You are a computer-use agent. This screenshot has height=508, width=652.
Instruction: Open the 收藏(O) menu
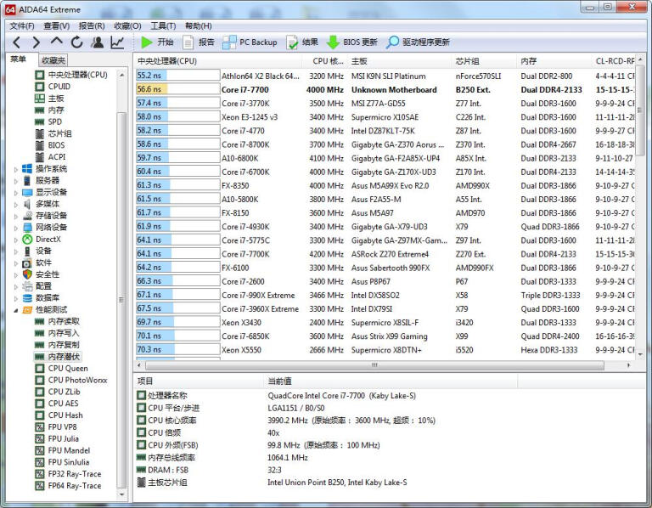127,25
